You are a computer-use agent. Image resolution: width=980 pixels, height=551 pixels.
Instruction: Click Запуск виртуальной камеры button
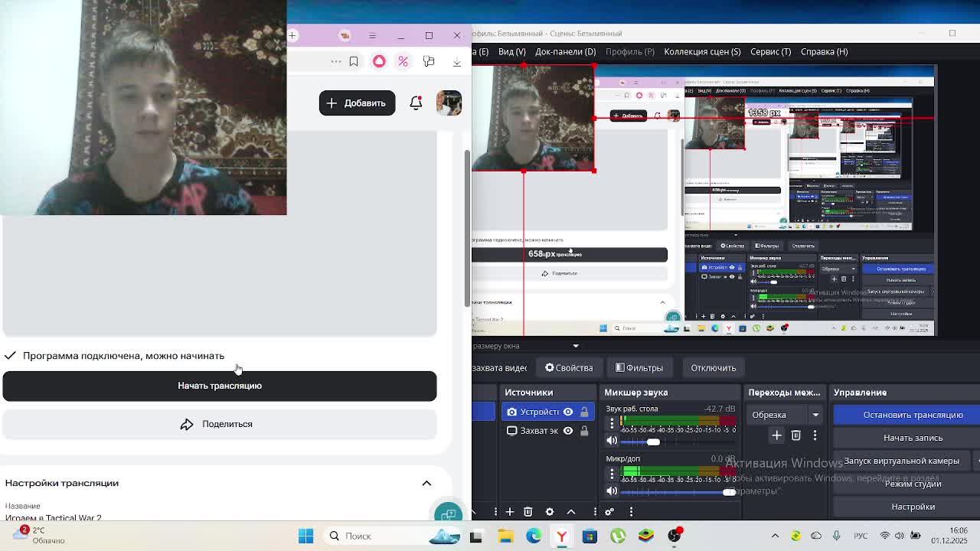tap(902, 461)
